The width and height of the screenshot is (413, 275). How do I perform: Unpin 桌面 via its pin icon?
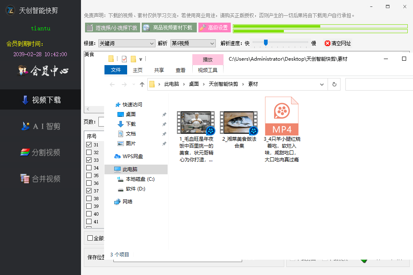coord(164,114)
